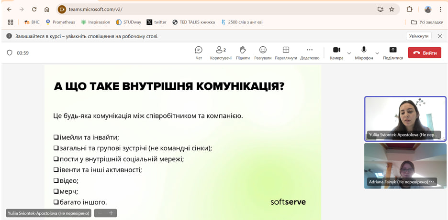Leave the meeting with Вийти
Viewport: 448px width, 220px height.
click(x=425, y=53)
